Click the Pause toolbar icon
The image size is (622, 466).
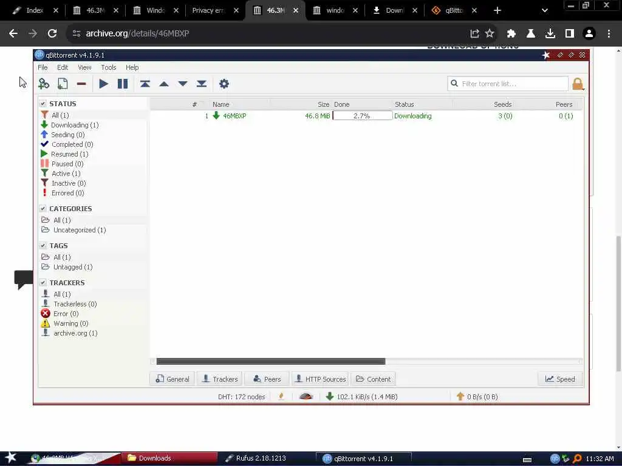(123, 84)
